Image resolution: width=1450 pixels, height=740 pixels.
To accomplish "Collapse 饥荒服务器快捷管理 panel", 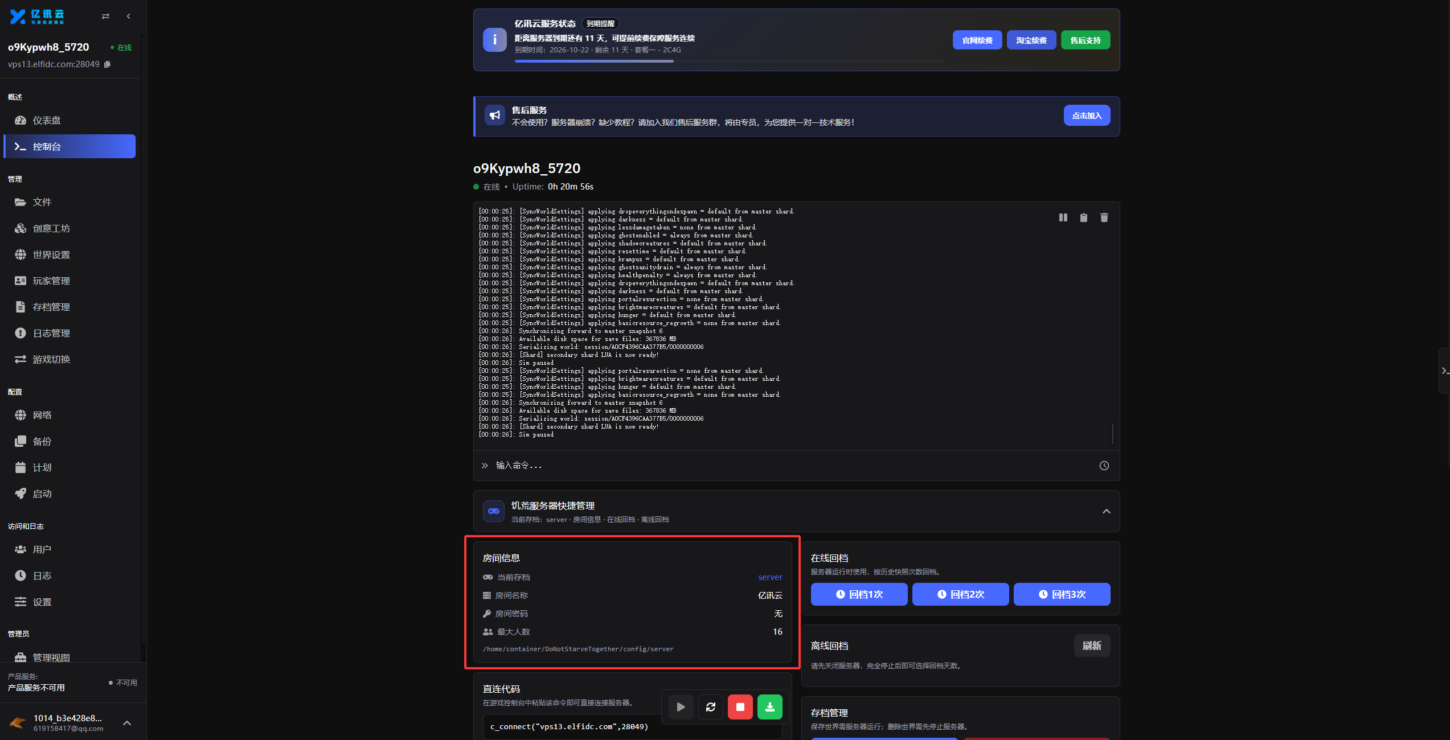I will click(x=1106, y=511).
